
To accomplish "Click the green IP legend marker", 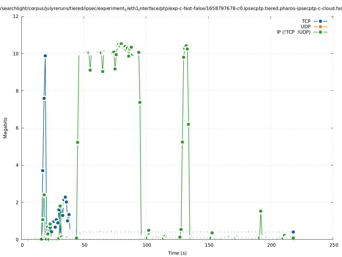I will (320, 32).
